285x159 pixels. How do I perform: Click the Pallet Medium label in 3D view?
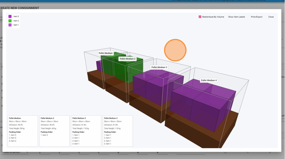pyautogui.click(x=106, y=53)
